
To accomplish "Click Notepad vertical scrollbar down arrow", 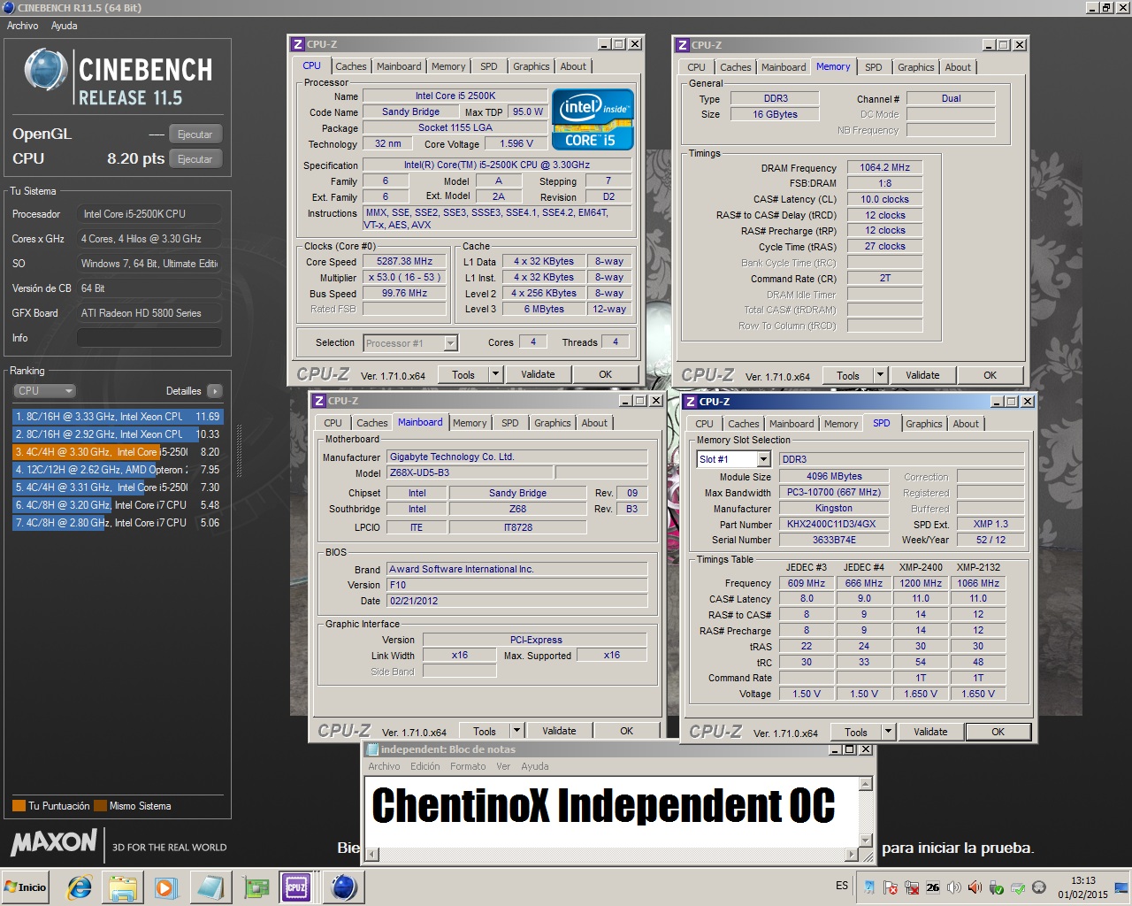I will 867,841.
